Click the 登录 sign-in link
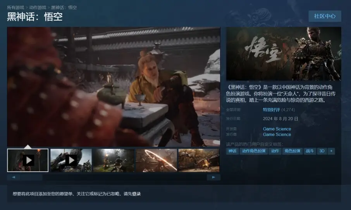 136,194
